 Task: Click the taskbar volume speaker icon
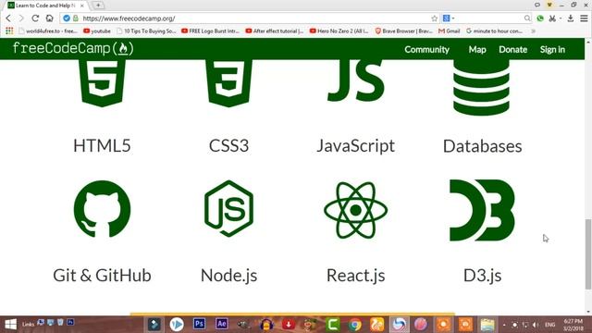coord(536,325)
